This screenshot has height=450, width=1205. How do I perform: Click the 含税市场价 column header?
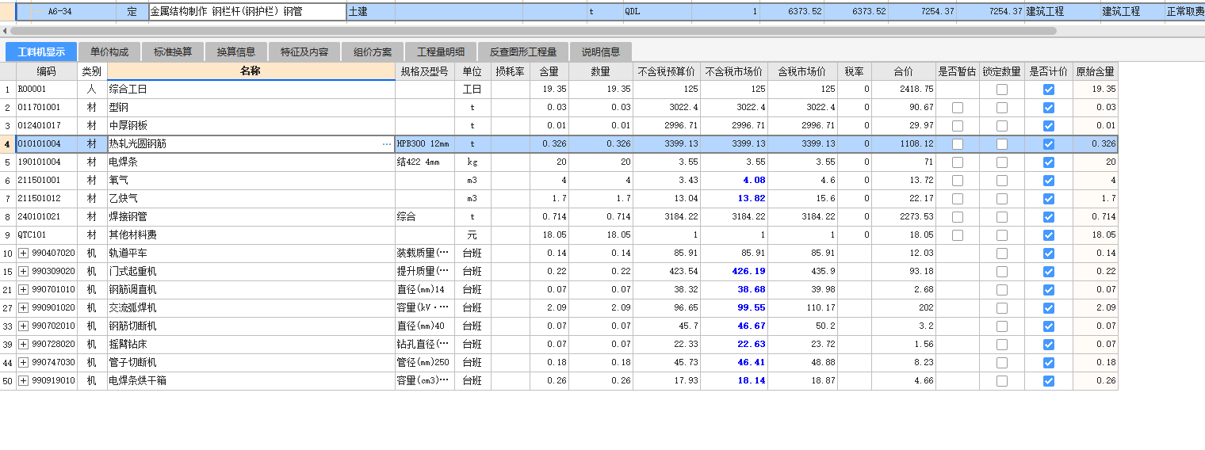[802, 71]
